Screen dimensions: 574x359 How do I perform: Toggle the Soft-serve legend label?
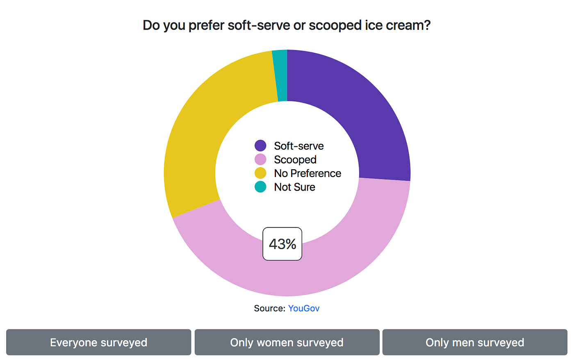pyautogui.click(x=299, y=146)
